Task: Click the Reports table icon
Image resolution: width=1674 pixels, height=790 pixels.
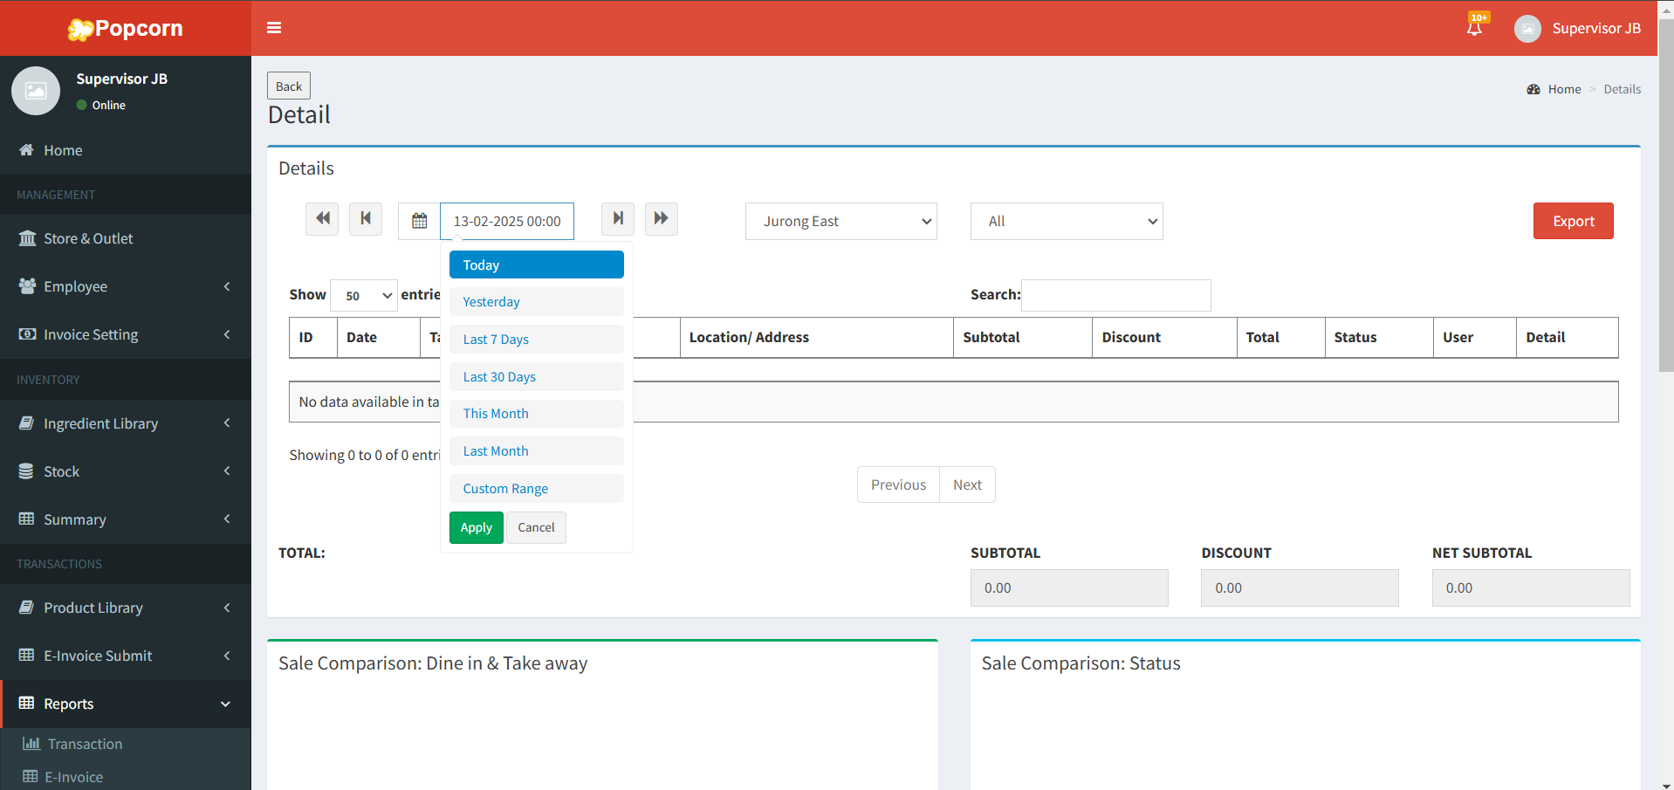Action: [x=27, y=703]
